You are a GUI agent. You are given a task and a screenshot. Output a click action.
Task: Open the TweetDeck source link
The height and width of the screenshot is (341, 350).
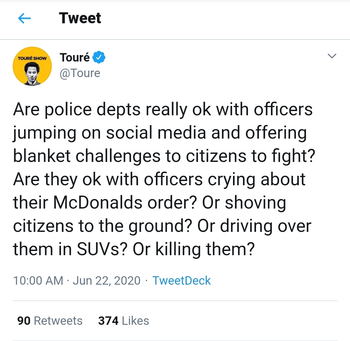[x=181, y=280]
